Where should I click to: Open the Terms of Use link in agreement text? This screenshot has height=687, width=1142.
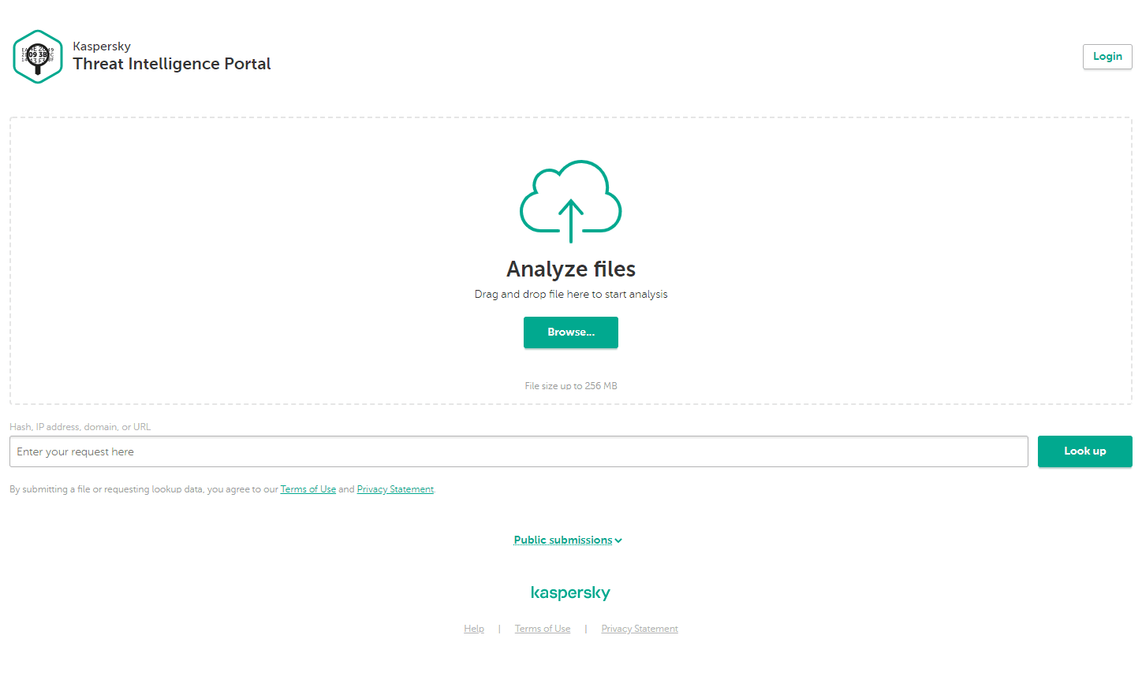pos(308,489)
